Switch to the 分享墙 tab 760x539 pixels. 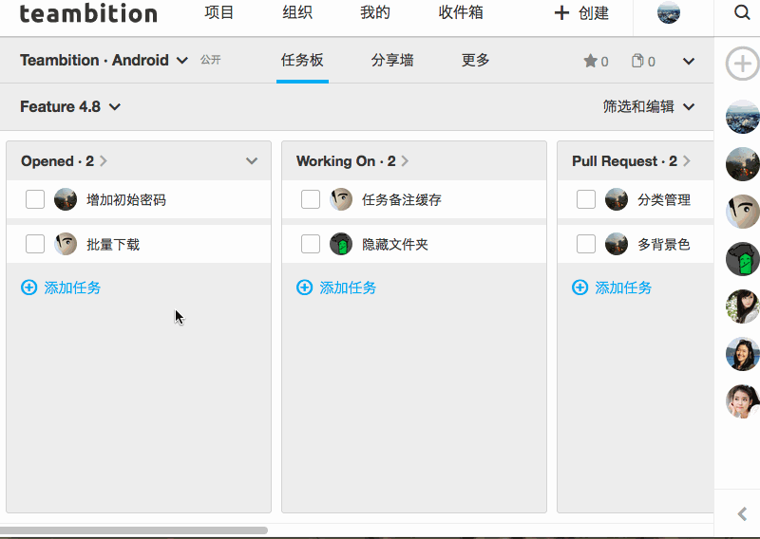(392, 60)
